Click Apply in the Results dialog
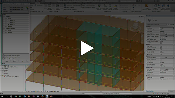Image resolution: width=175 pixels, height=98 pixels. click(x=6, y=61)
